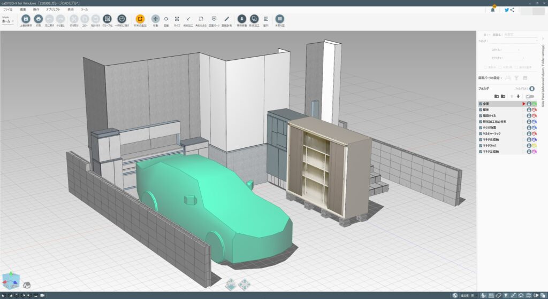Click the 上書き保存 save icon
This screenshot has height=299, width=548.
coord(25,19)
